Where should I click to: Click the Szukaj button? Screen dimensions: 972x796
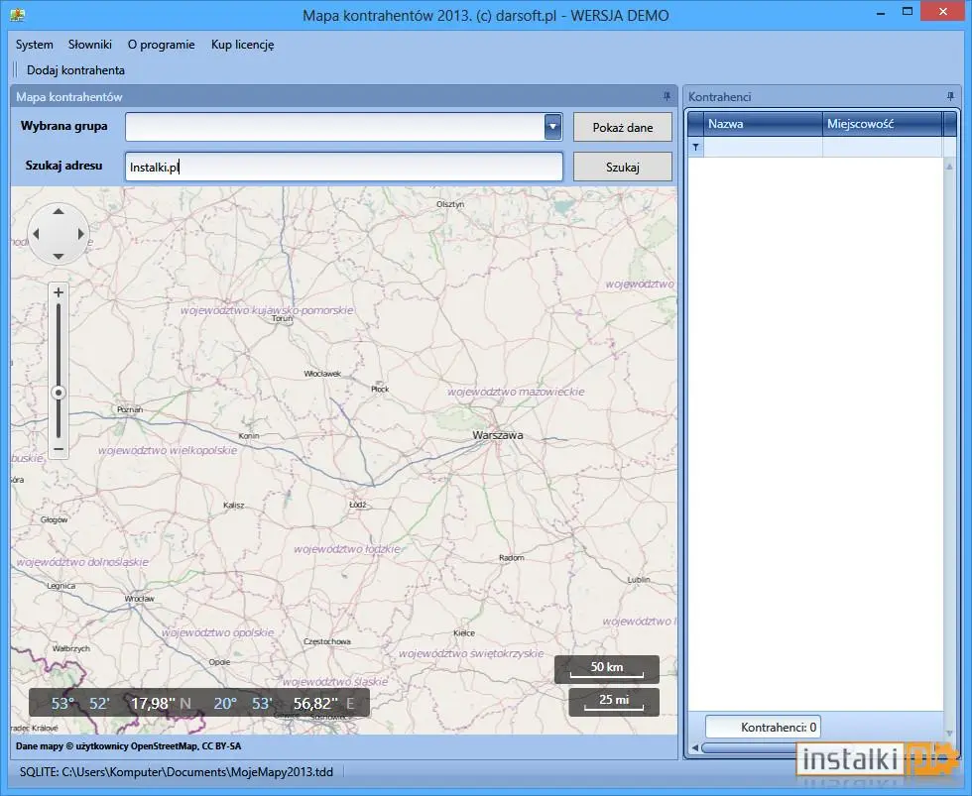623,167
